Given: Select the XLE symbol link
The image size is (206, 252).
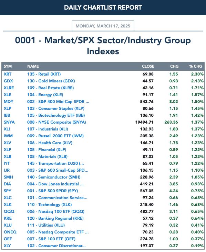Looking at the screenshot, I should [x=8, y=95].
